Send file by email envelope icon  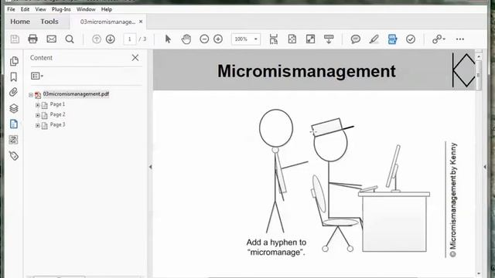52,39
